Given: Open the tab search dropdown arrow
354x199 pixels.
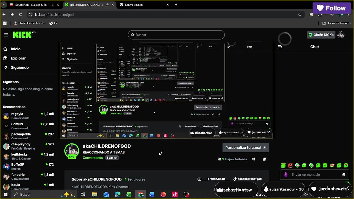Looking at the screenshot, I should pyautogui.click(x=4, y=5).
